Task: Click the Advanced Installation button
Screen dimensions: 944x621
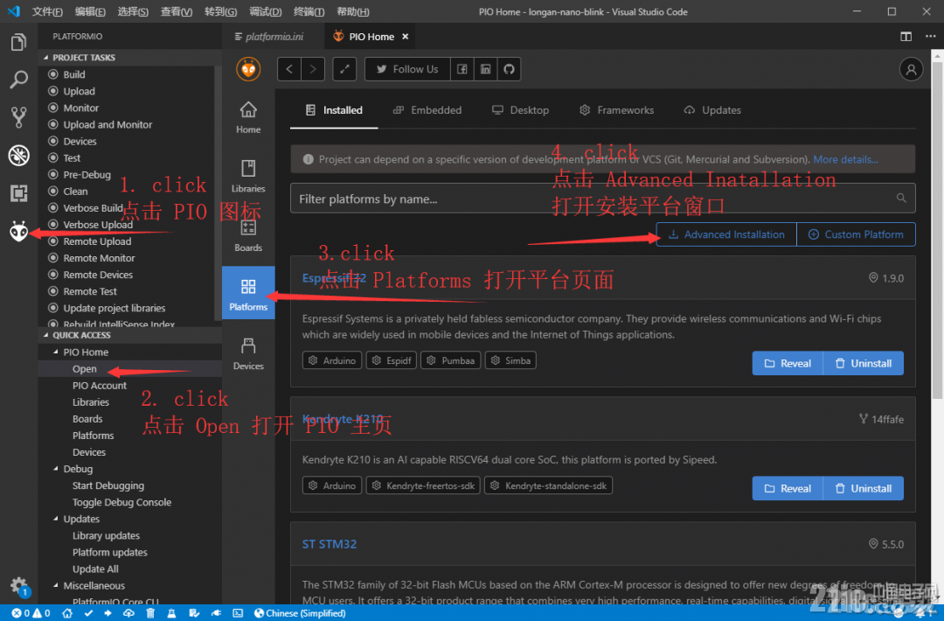Action: tap(726, 234)
